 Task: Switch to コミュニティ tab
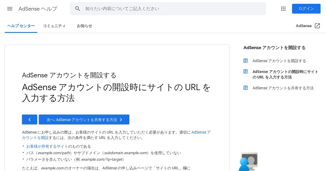click(x=54, y=26)
